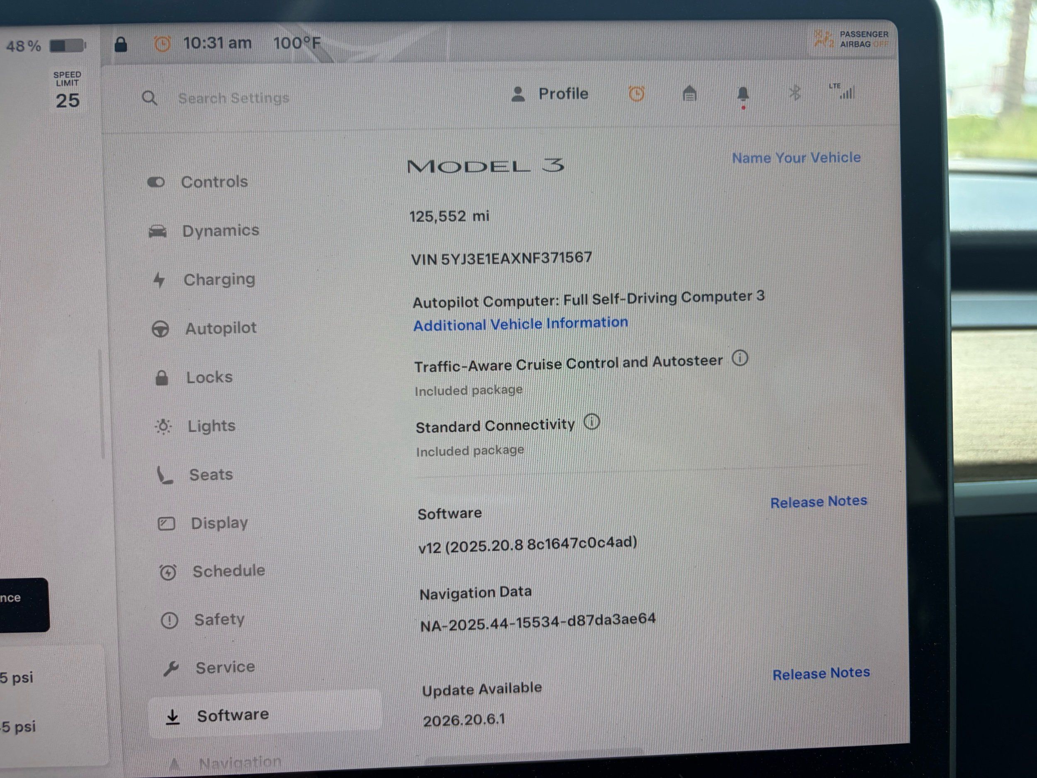This screenshot has width=1037, height=778.
Task: Open the Seats menu
Action: pos(211,475)
